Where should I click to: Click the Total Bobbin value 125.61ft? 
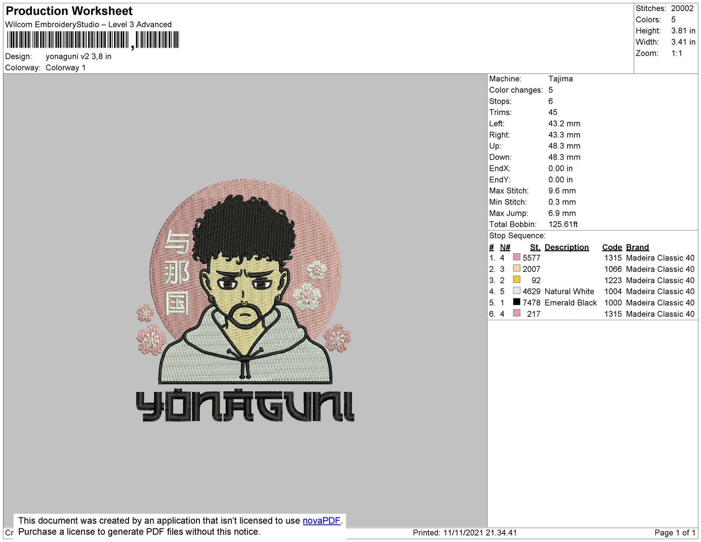pos(563,224)
